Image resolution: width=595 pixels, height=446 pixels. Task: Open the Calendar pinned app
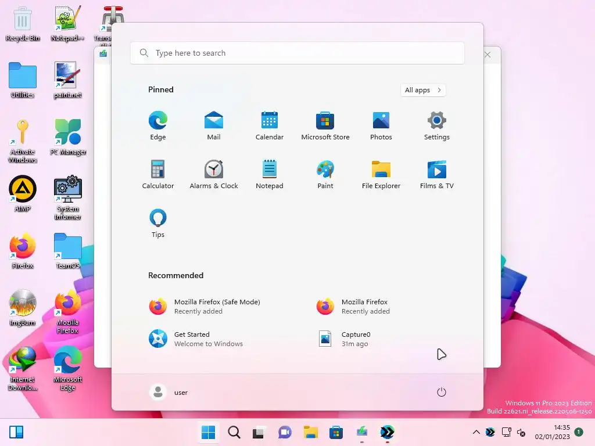click(270, 126)
